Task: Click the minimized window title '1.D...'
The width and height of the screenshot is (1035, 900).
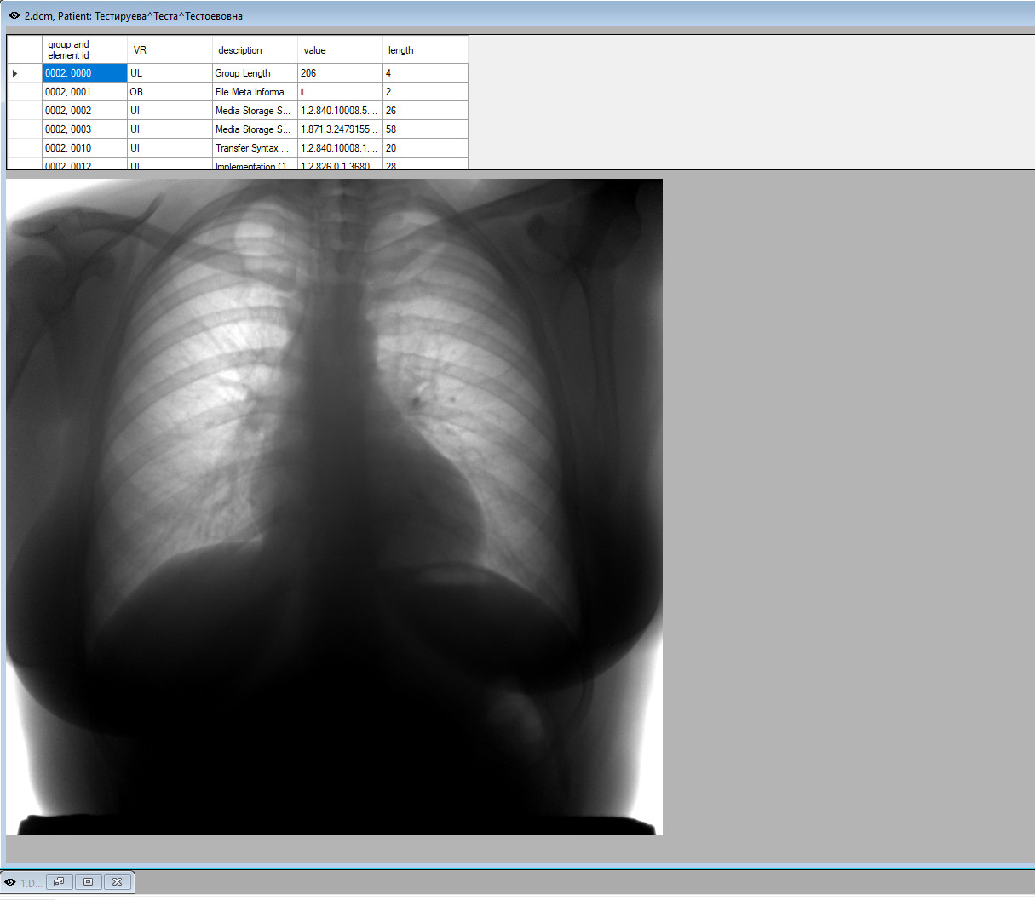Action: point(32,883)
